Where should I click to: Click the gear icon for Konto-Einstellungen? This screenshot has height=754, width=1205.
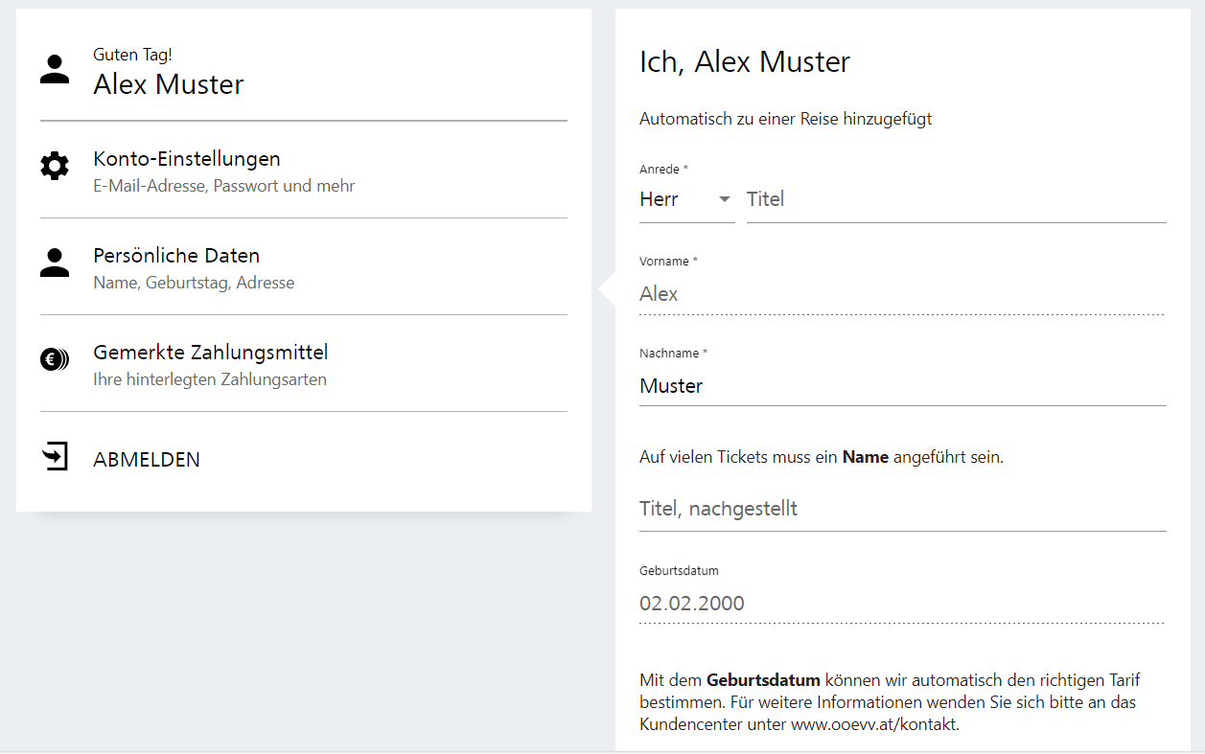[x=55, y=167]
